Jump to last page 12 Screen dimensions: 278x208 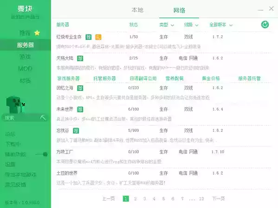pos(201,199)
